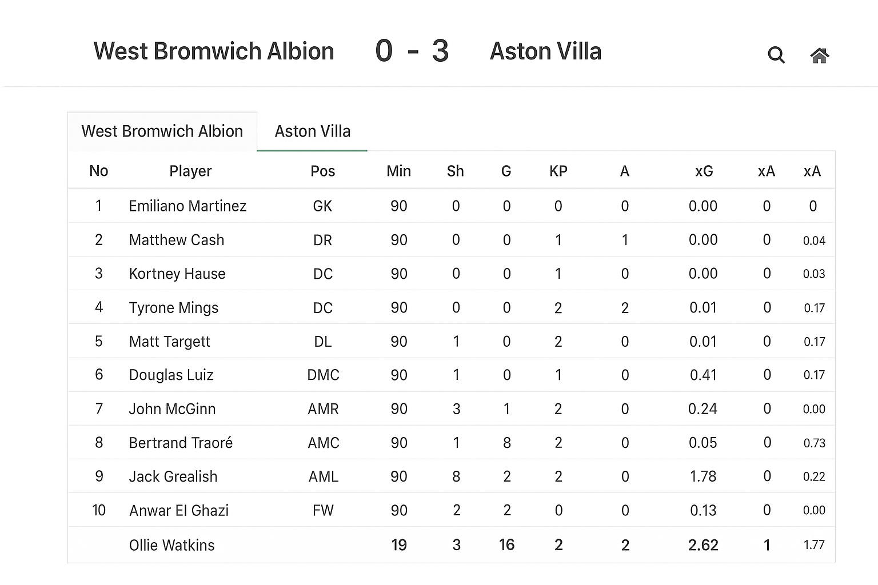Sort by the xG column header
The width and height of the screenshot is (878, 585).
704,171
